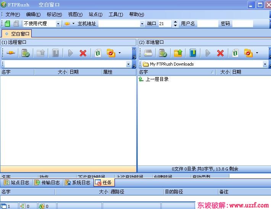271x209 pixels.
Task: Open the host address dropdown arrow
Action: [x=142, y=24]
